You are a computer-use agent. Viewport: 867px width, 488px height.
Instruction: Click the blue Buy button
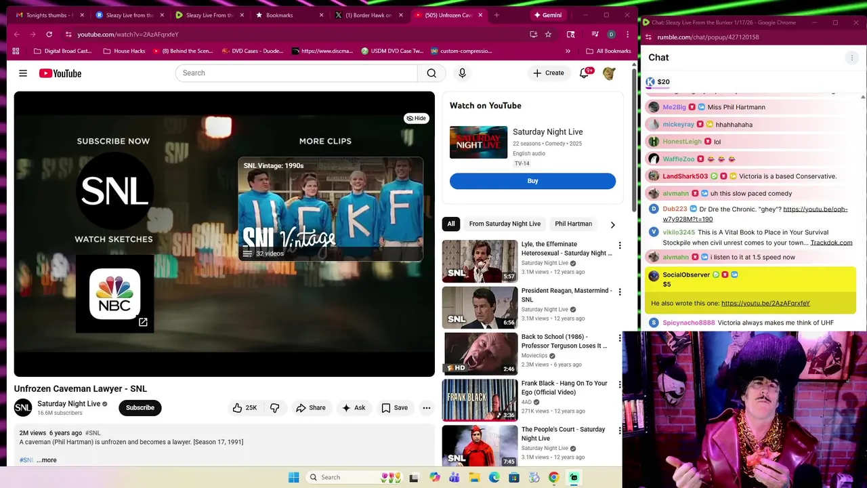point(532,181)
